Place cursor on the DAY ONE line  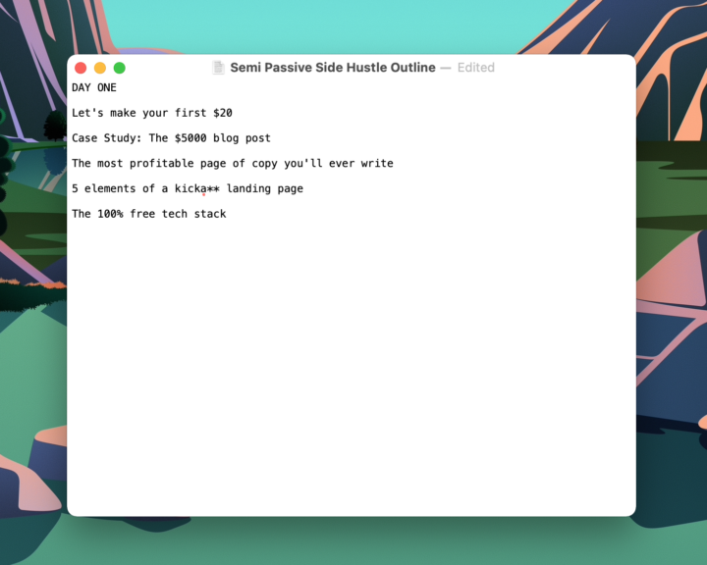(94, 87)
